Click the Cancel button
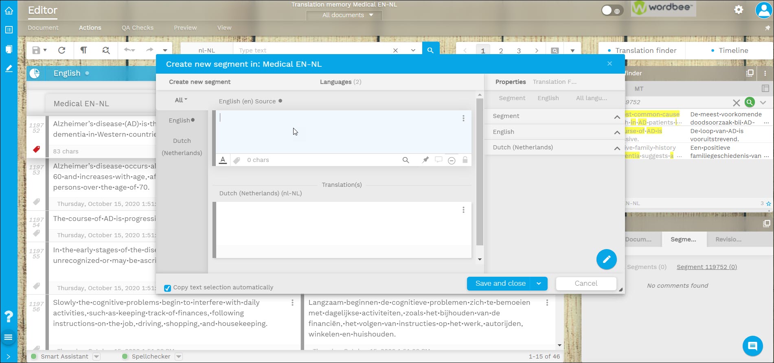 click(x=586, y=284)
